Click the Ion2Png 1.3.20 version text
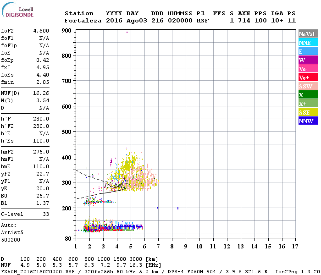The width and height of the screenshot is (321, 275). (x=298, y=272)
